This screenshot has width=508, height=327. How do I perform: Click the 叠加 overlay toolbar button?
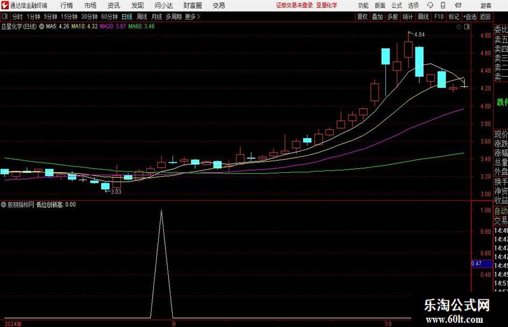377,17
